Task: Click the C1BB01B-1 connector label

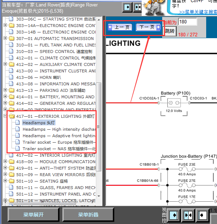Action: click(x=149, y=165)
